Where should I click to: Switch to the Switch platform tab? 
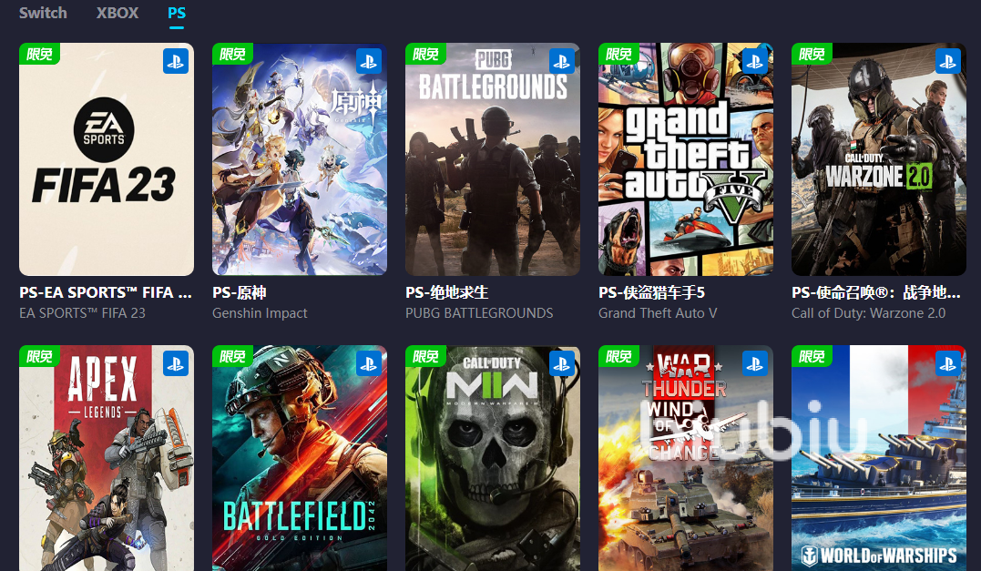coord(43,13)
